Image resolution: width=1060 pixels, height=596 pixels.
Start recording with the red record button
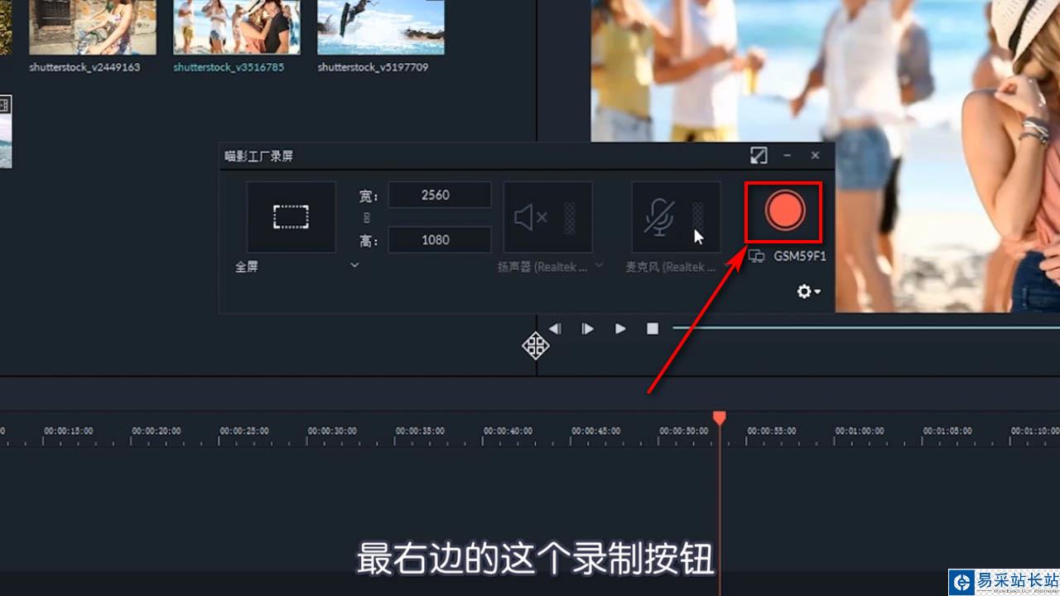coord(784,212)
